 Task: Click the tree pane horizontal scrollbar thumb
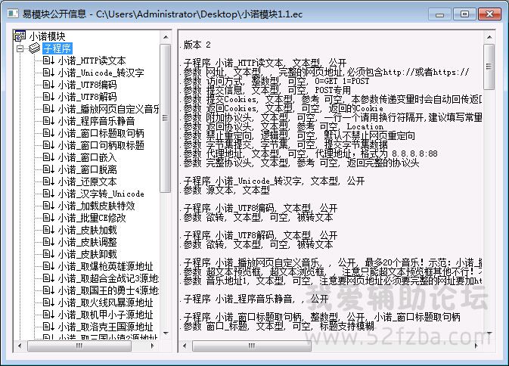pyautogui.click(x=79, y=346)
